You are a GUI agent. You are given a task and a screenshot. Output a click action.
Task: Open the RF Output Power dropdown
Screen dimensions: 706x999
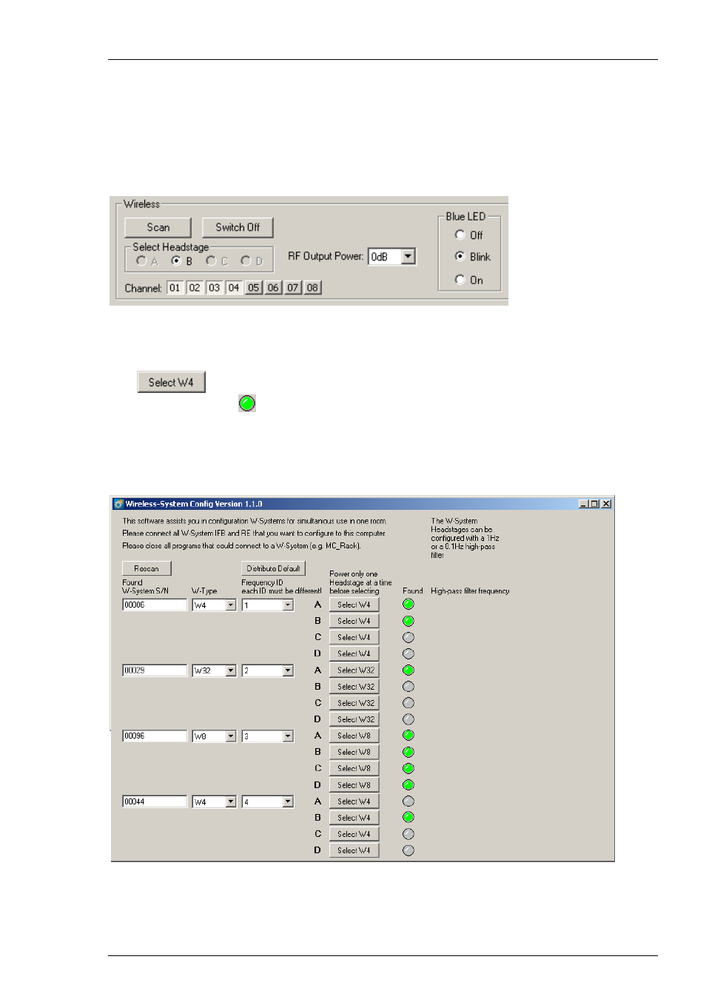click(x=409, y=256)
